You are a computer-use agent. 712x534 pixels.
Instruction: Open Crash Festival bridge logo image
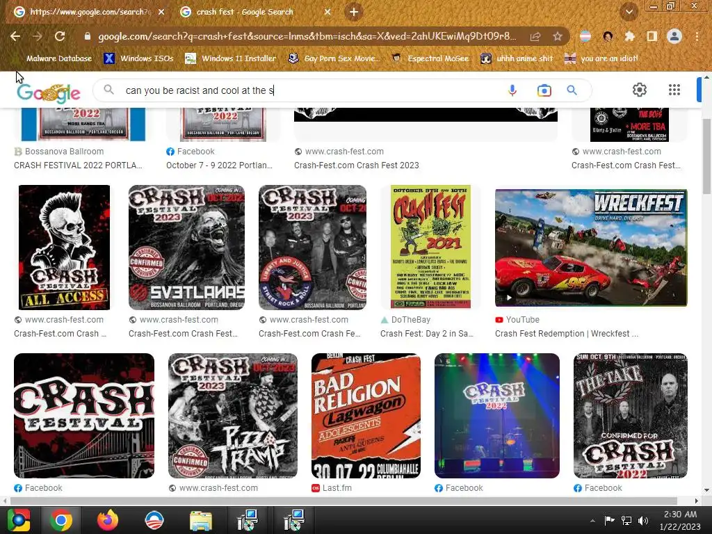(x=84, y=416)
